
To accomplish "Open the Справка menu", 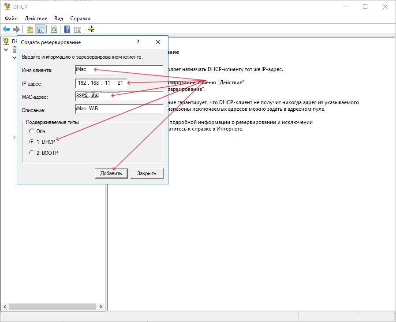I will (80, 19).
